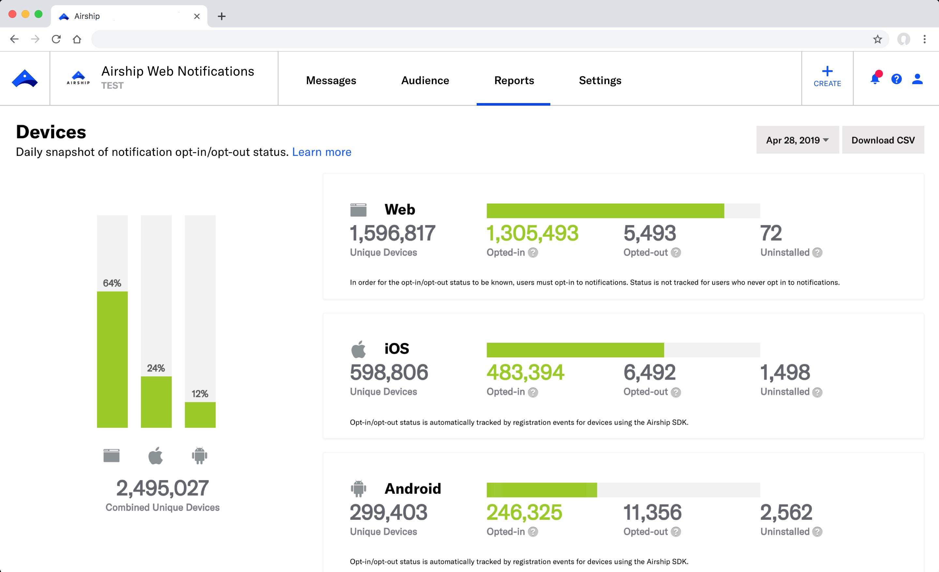939x572 pixels.
Task: Open Chrome's three-dot menu
Action: click(924, 39)
